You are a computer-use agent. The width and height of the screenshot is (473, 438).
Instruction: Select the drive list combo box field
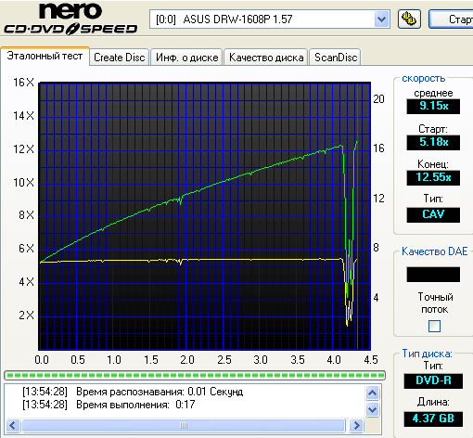point(270,19)
